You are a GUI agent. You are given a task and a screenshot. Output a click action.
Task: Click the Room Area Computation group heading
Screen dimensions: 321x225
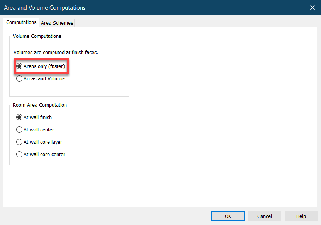pos(39,105)
